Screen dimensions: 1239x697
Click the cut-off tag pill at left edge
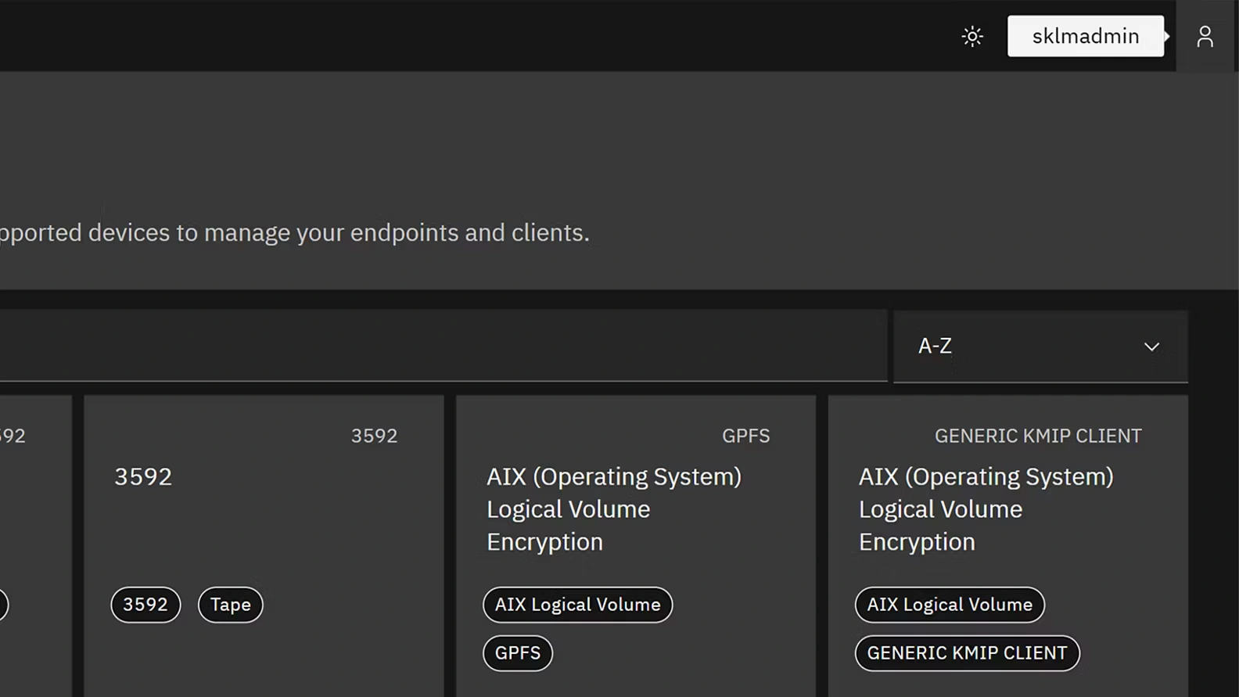(x=2, y=605)
